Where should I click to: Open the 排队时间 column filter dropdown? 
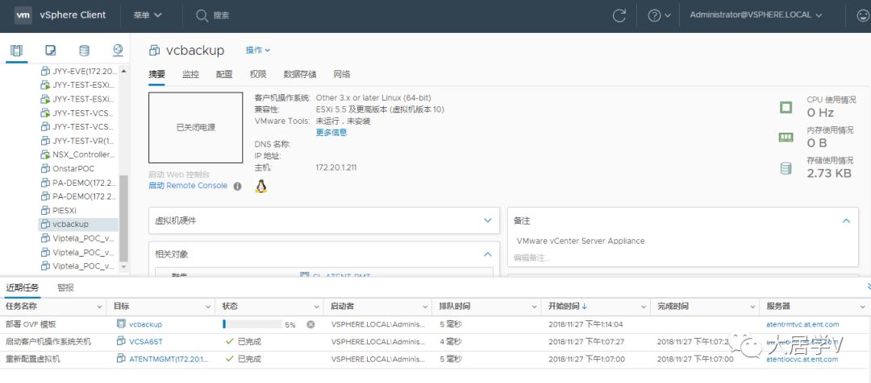[535, 307]
